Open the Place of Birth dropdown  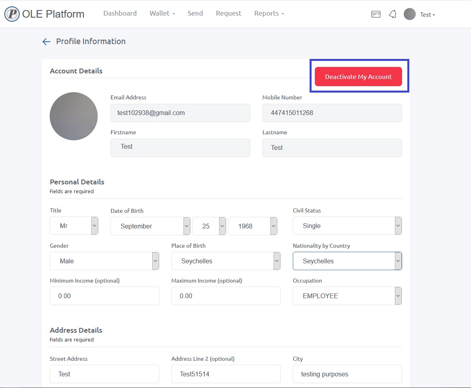(226, 261)
